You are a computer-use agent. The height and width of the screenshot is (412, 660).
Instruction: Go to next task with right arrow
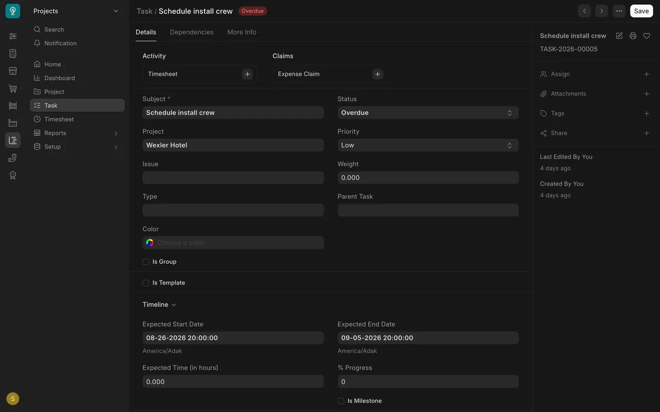coord(602,11)
